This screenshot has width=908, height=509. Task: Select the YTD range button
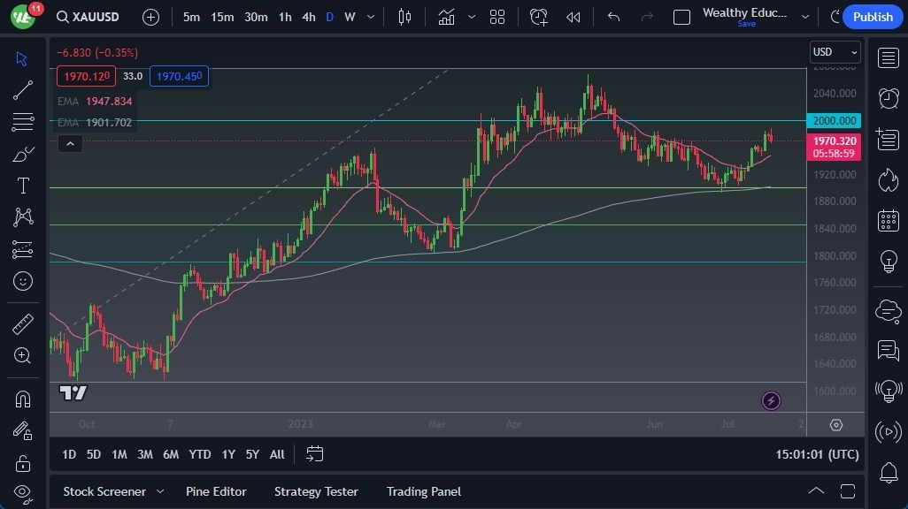pyautogui.click(x=199, y=454)
